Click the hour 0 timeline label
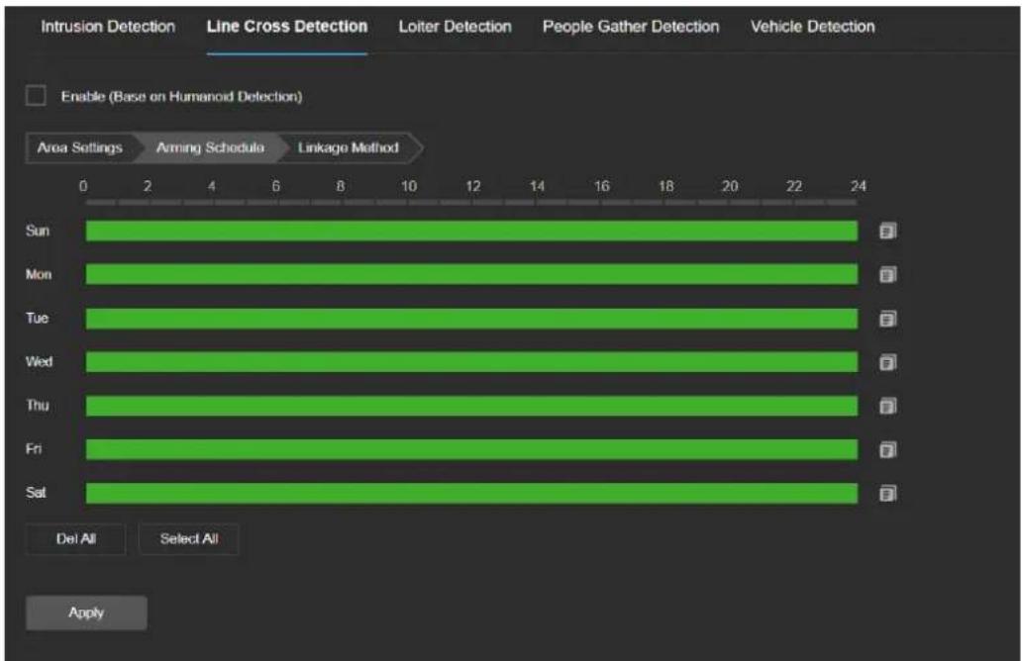 (83, 186)
